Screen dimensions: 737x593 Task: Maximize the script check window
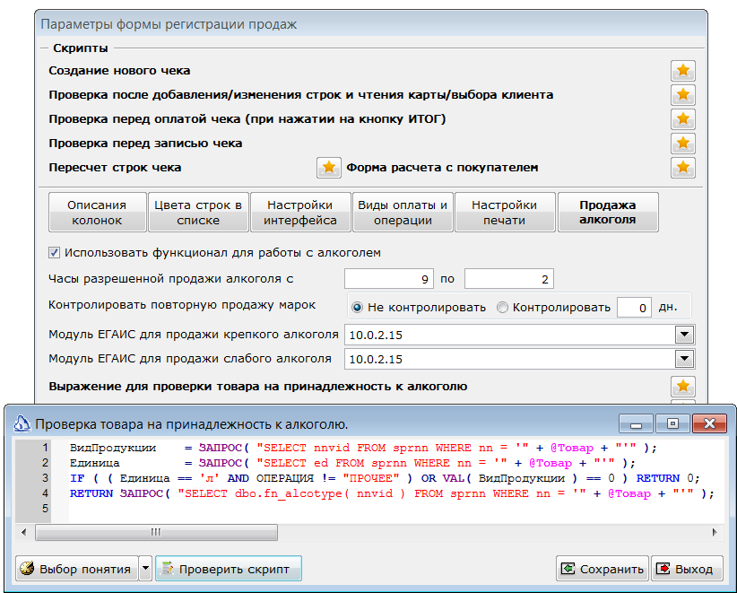pyautogui.click(x=672, y=424)
